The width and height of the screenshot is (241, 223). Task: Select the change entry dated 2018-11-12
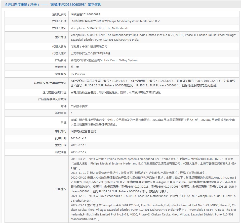[x=139, y=173]
